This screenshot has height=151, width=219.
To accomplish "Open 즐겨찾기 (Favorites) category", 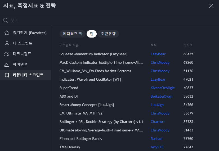I will point(25,33).
